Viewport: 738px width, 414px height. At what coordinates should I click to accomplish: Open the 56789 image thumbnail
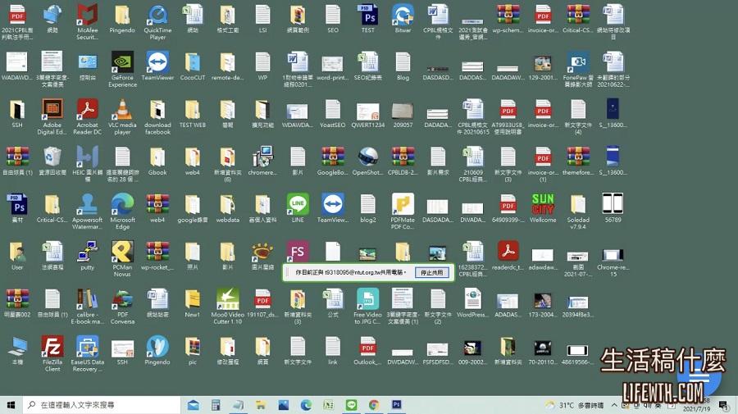(x=613, y=208)
